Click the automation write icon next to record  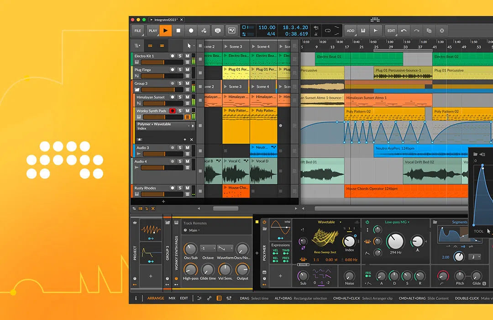(x=204, y=31)
